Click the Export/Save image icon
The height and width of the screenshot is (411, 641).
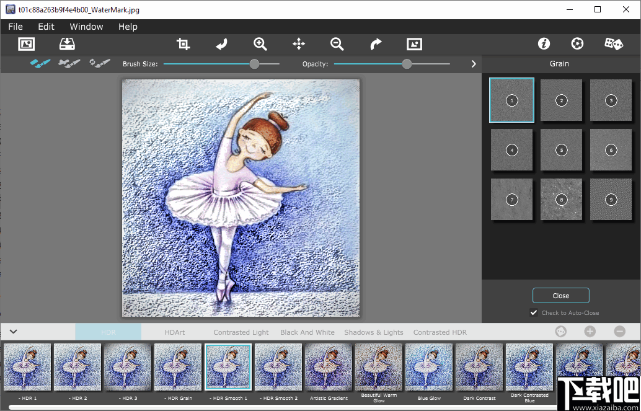point(66,44)
